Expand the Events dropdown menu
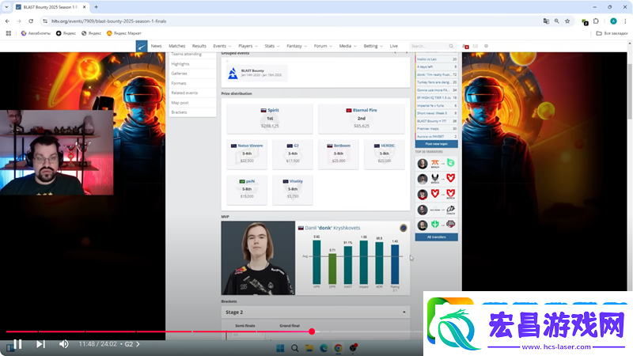The height and width of the screenshot is (356, 633). click(222, 46)
